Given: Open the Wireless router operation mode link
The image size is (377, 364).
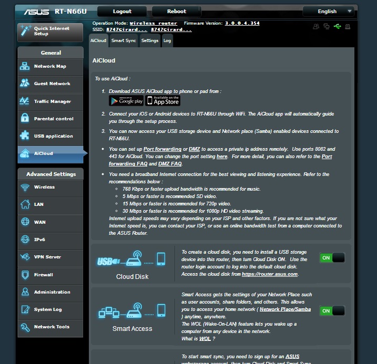Looking at the screenshot, I should 154,23.
